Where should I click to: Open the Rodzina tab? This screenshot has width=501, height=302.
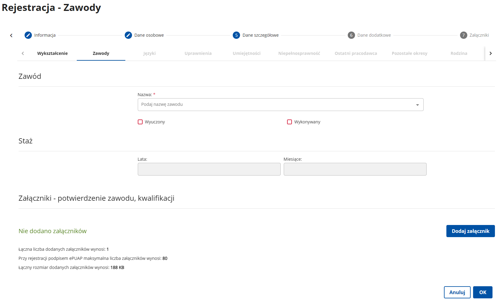click(459, 53)
